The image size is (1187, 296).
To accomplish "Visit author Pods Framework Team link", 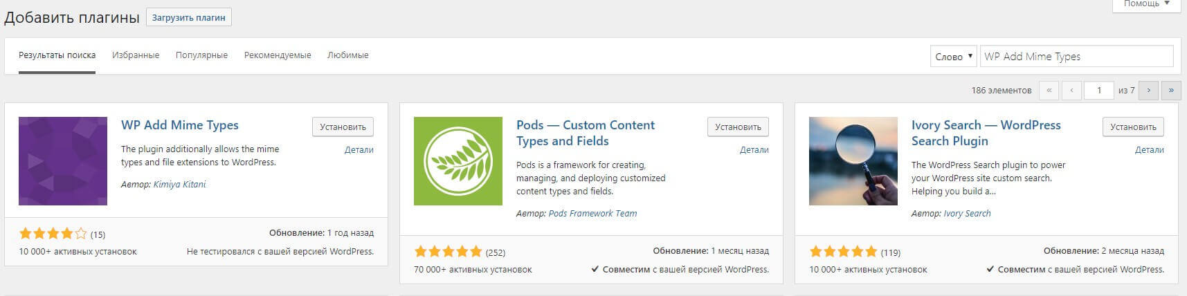I will click(x=592, y=214).
